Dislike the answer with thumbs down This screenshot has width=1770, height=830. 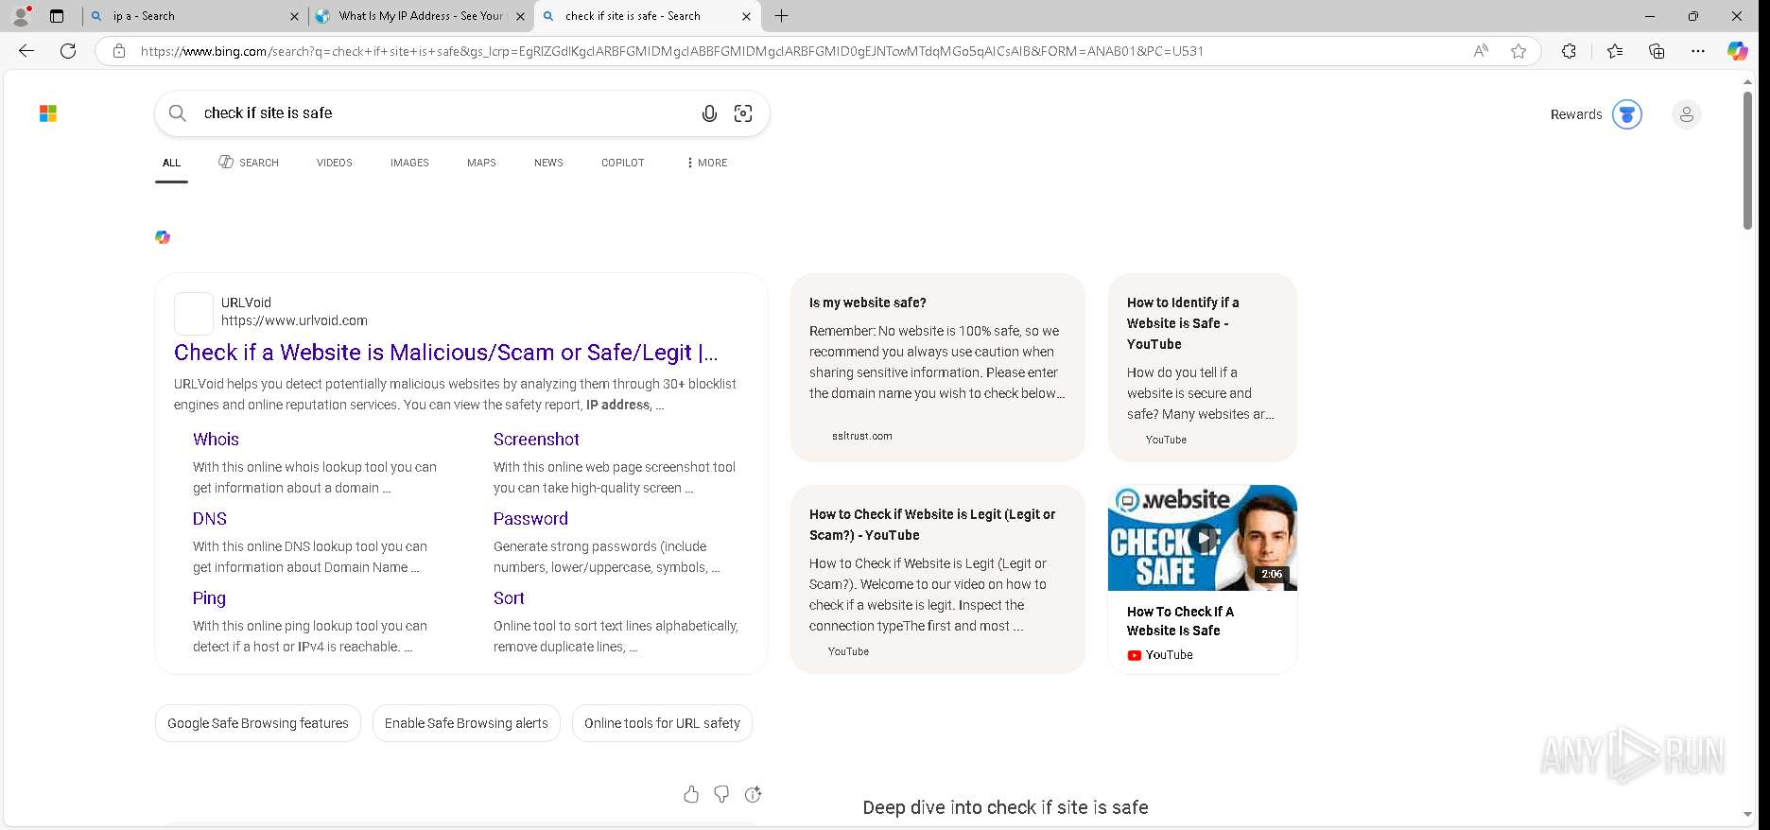(721, 794)
